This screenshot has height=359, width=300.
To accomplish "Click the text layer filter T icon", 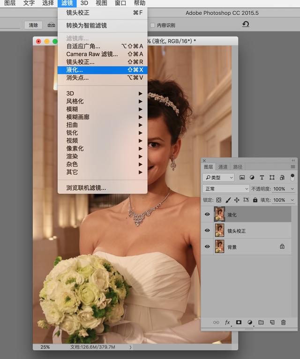I will (262, 178).
